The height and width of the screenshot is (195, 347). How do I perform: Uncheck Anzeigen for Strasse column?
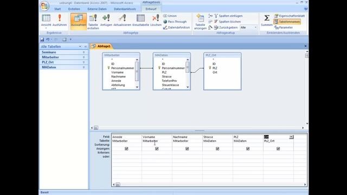coord(217,149)
